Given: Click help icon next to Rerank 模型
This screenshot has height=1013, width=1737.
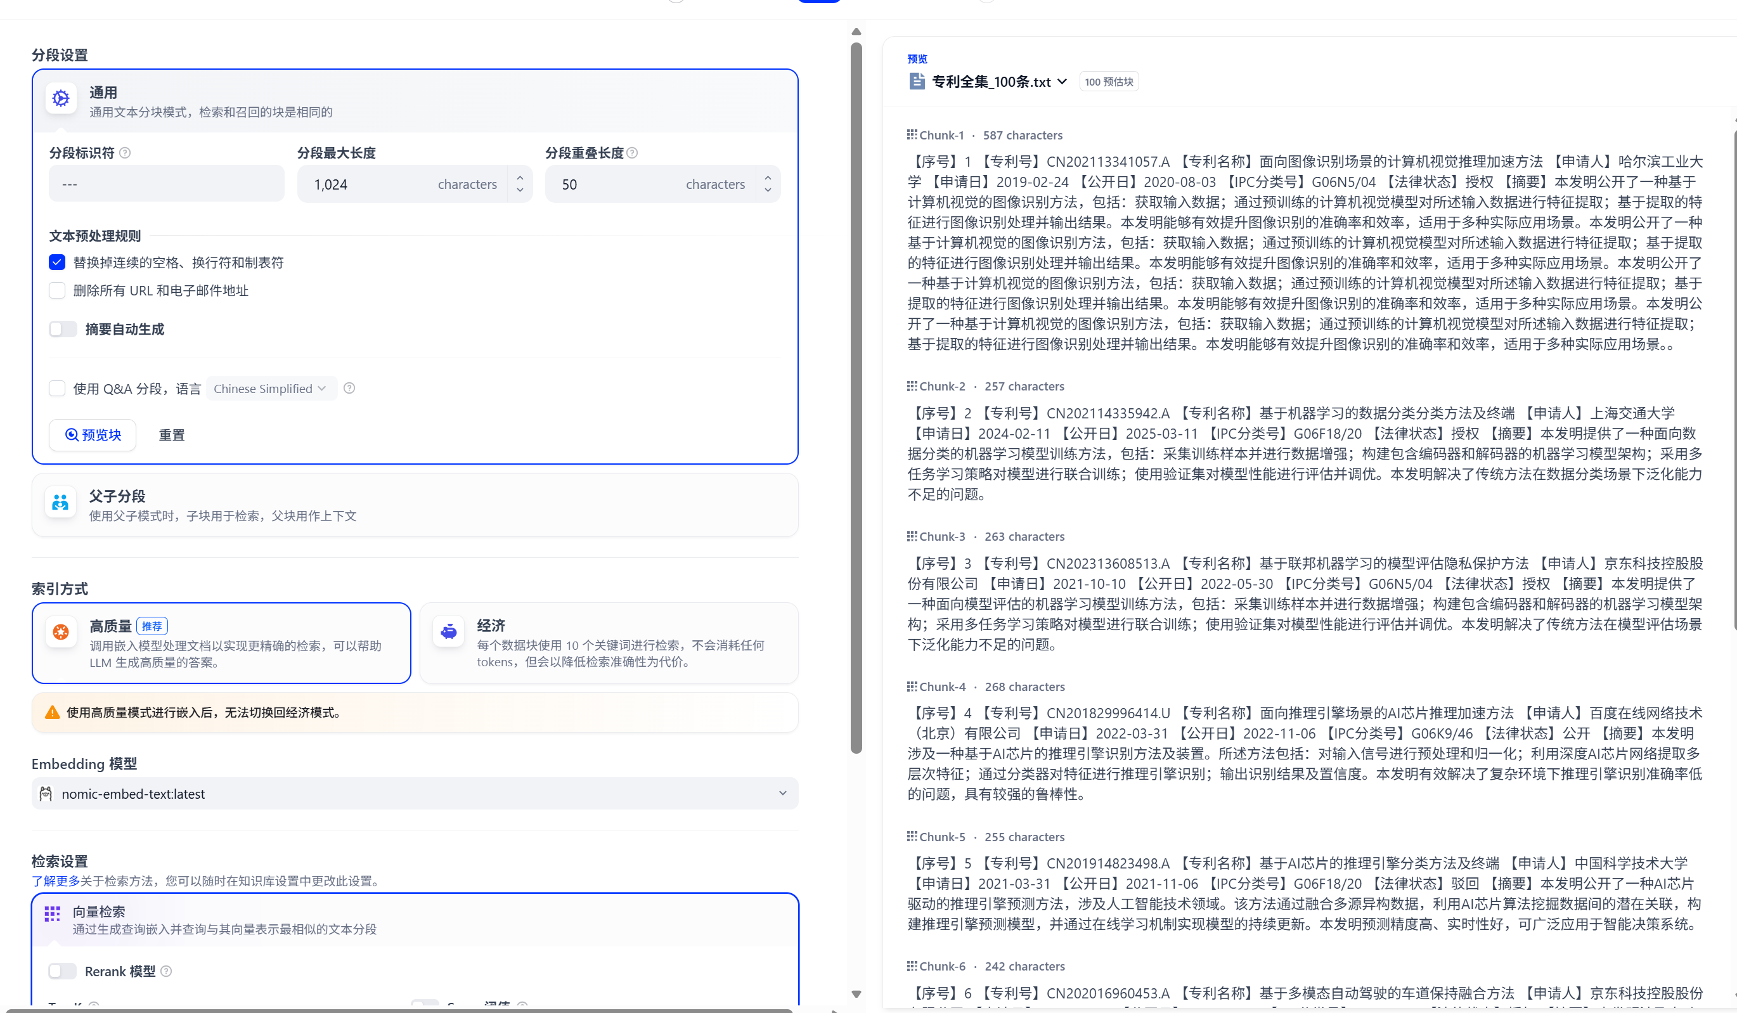Looking at the screenshot, I should (166, 972).
